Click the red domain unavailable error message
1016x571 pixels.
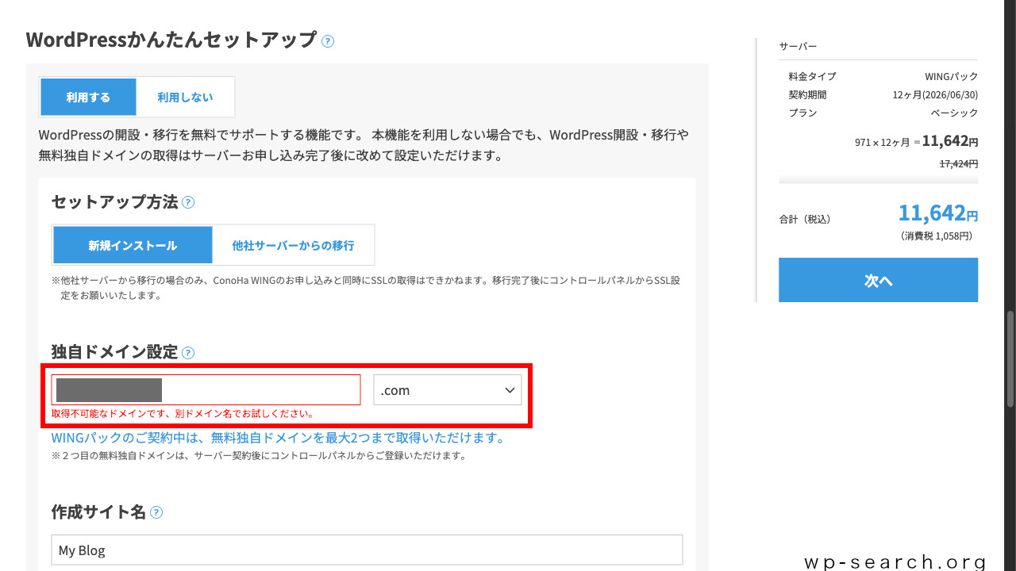(183, 413)
